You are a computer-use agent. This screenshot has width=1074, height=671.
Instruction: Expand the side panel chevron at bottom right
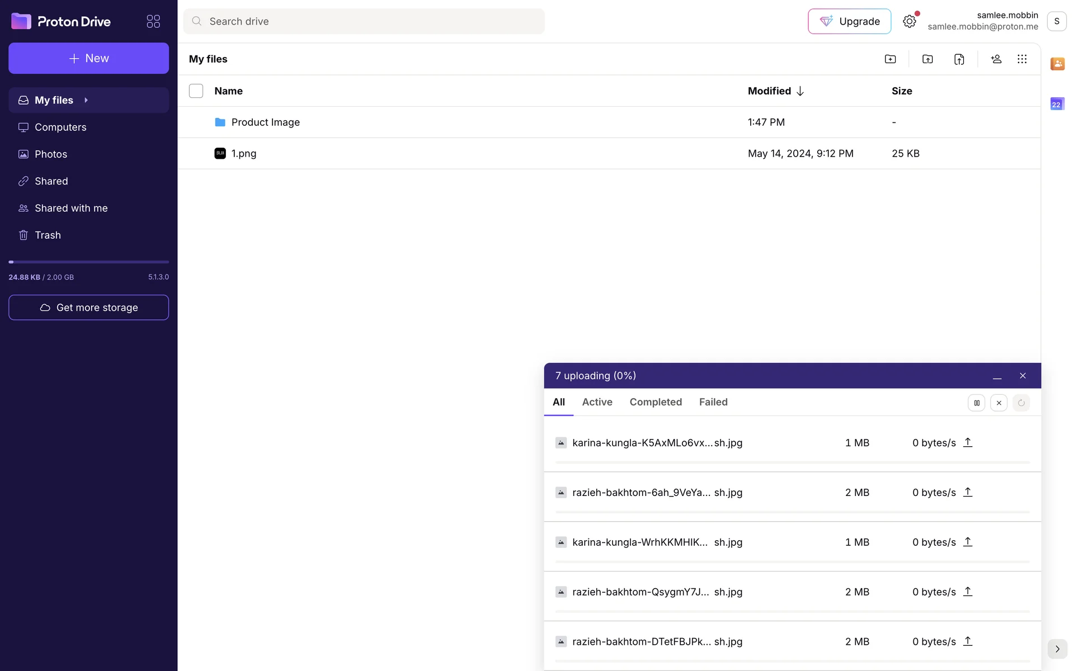tap(1057, 649)
